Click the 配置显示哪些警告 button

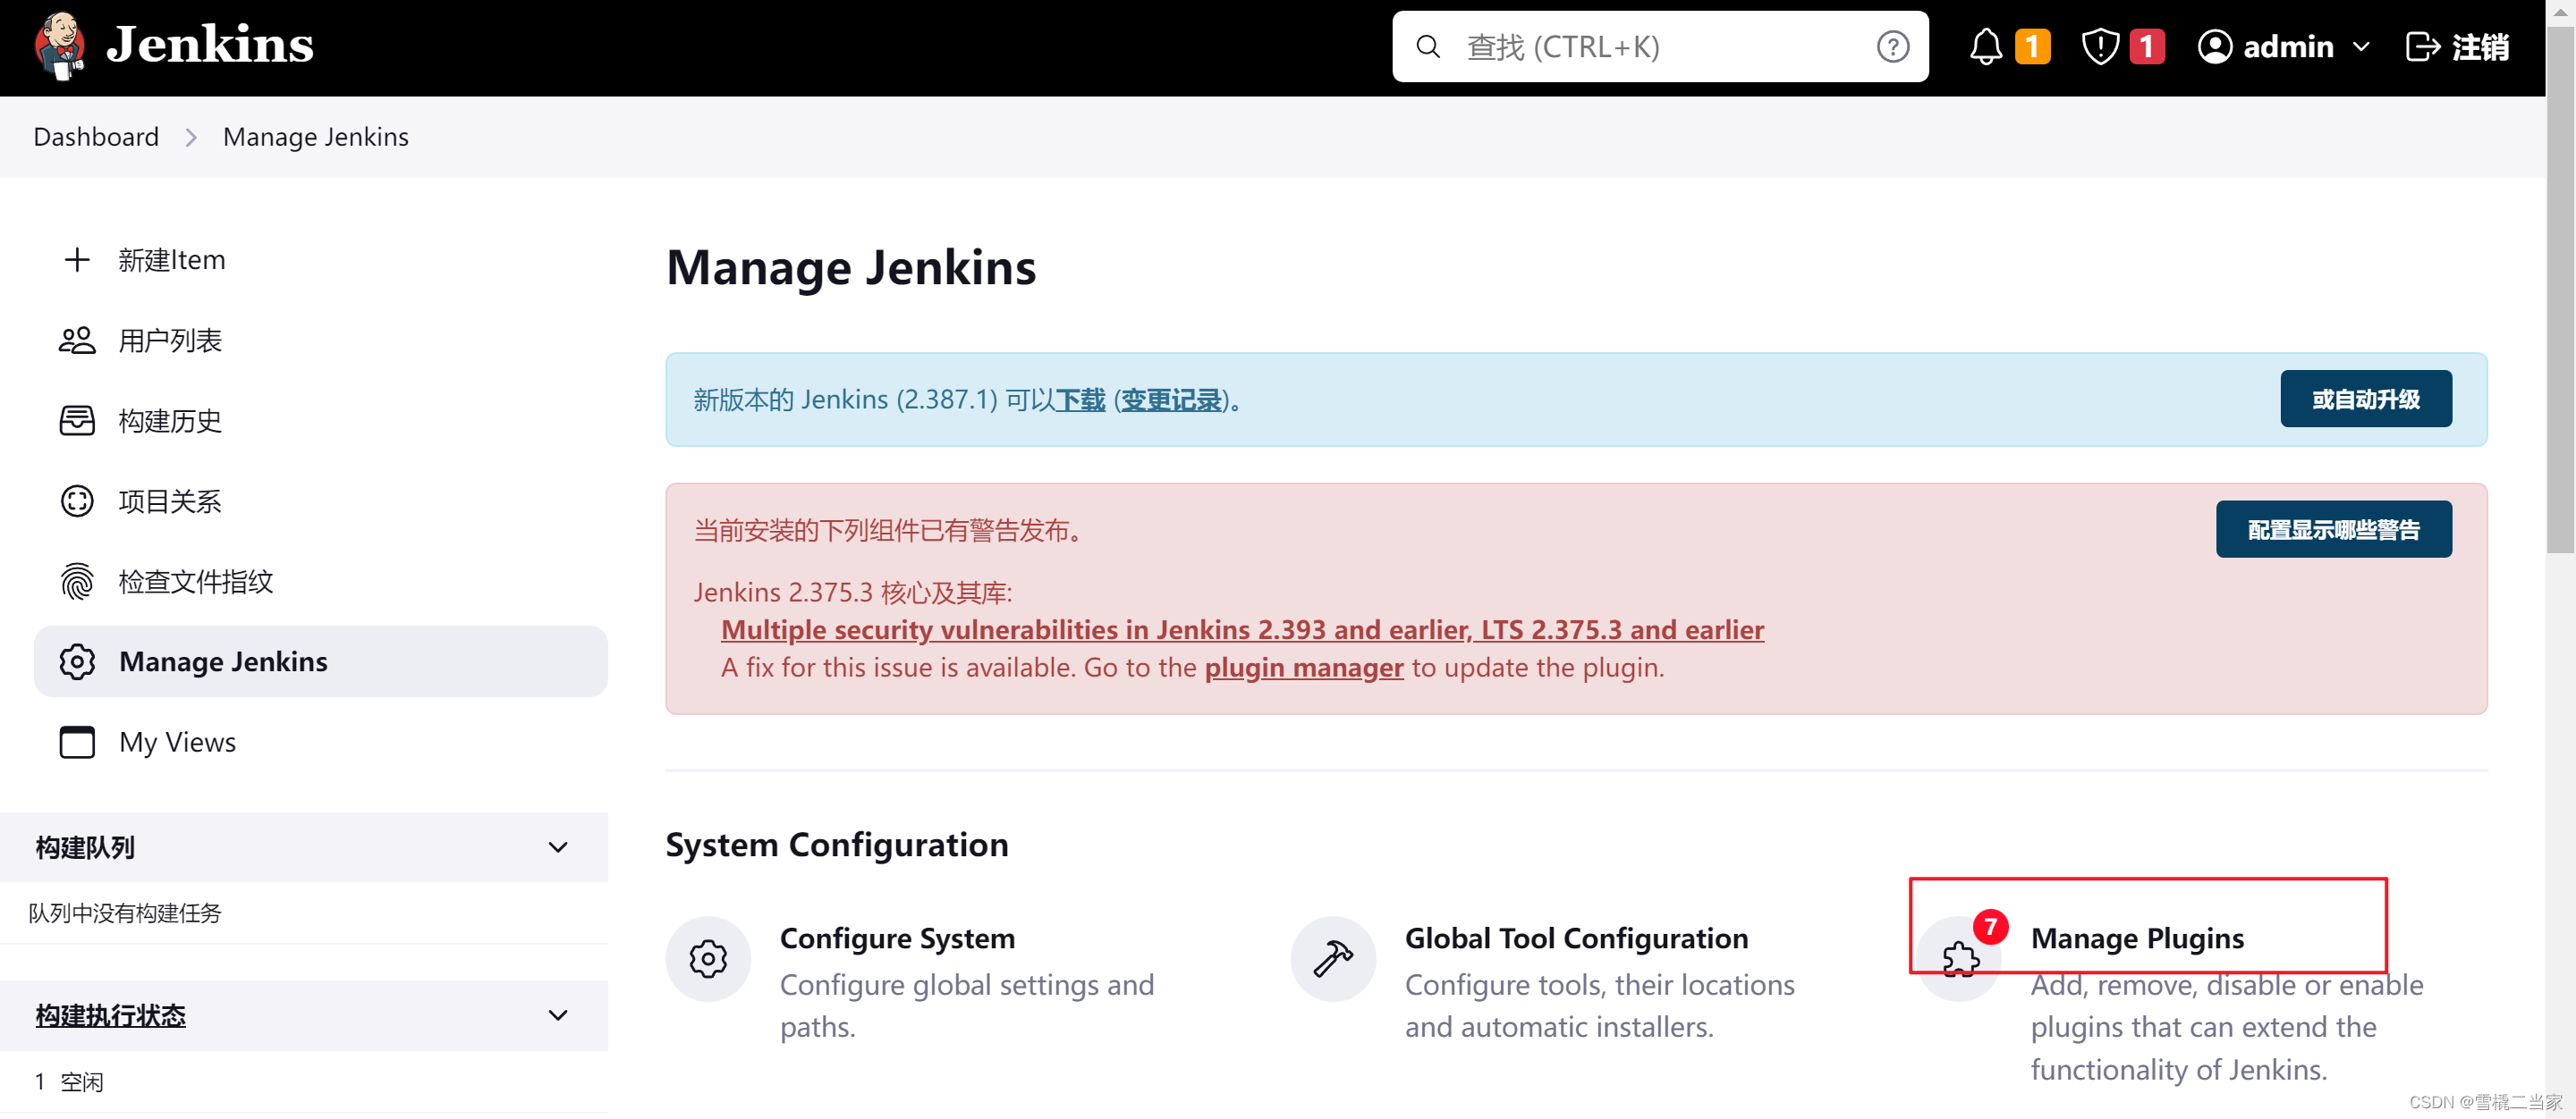tap(2333, 528)
